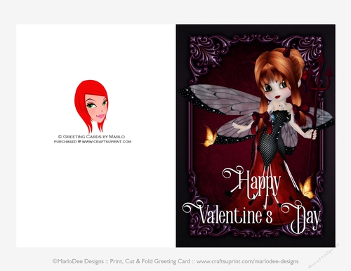
Task: Click the red-haired woman logo
Action: tap(91, 107)
